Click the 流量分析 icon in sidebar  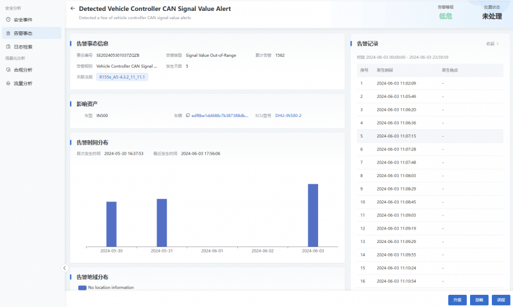[8, 83]
